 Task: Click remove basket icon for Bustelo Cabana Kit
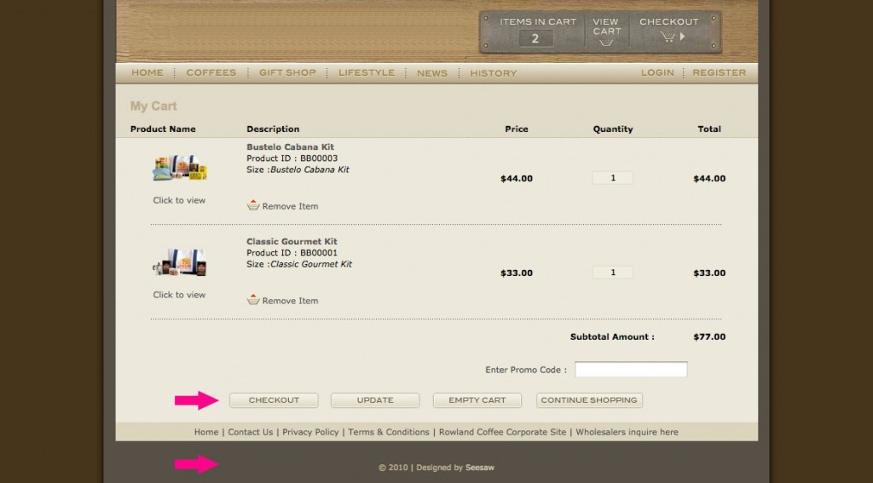click(x=253, y=205)
